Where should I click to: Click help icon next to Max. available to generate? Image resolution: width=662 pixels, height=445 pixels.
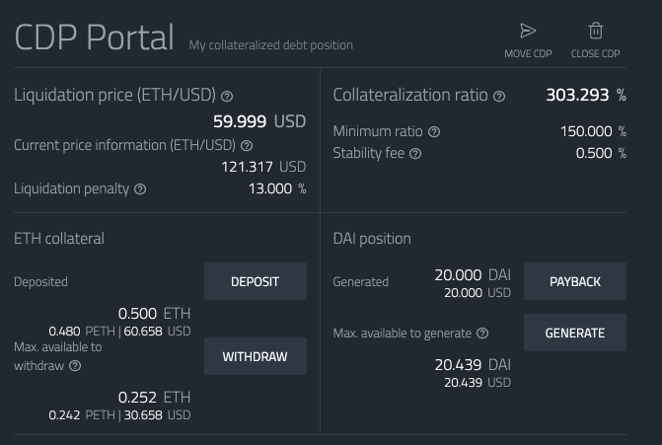[482, 334]
